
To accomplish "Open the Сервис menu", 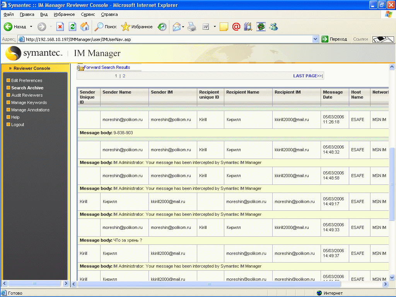I will coord(88,14).
